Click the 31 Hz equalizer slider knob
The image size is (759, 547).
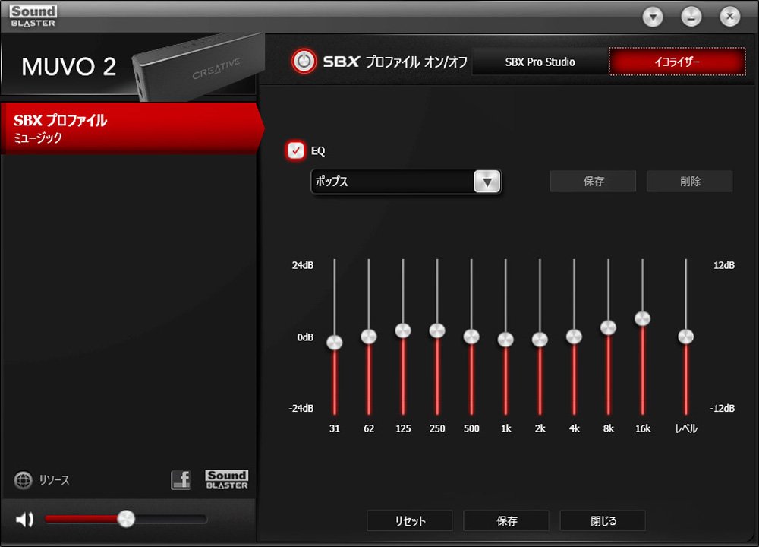tap(335, 342)
